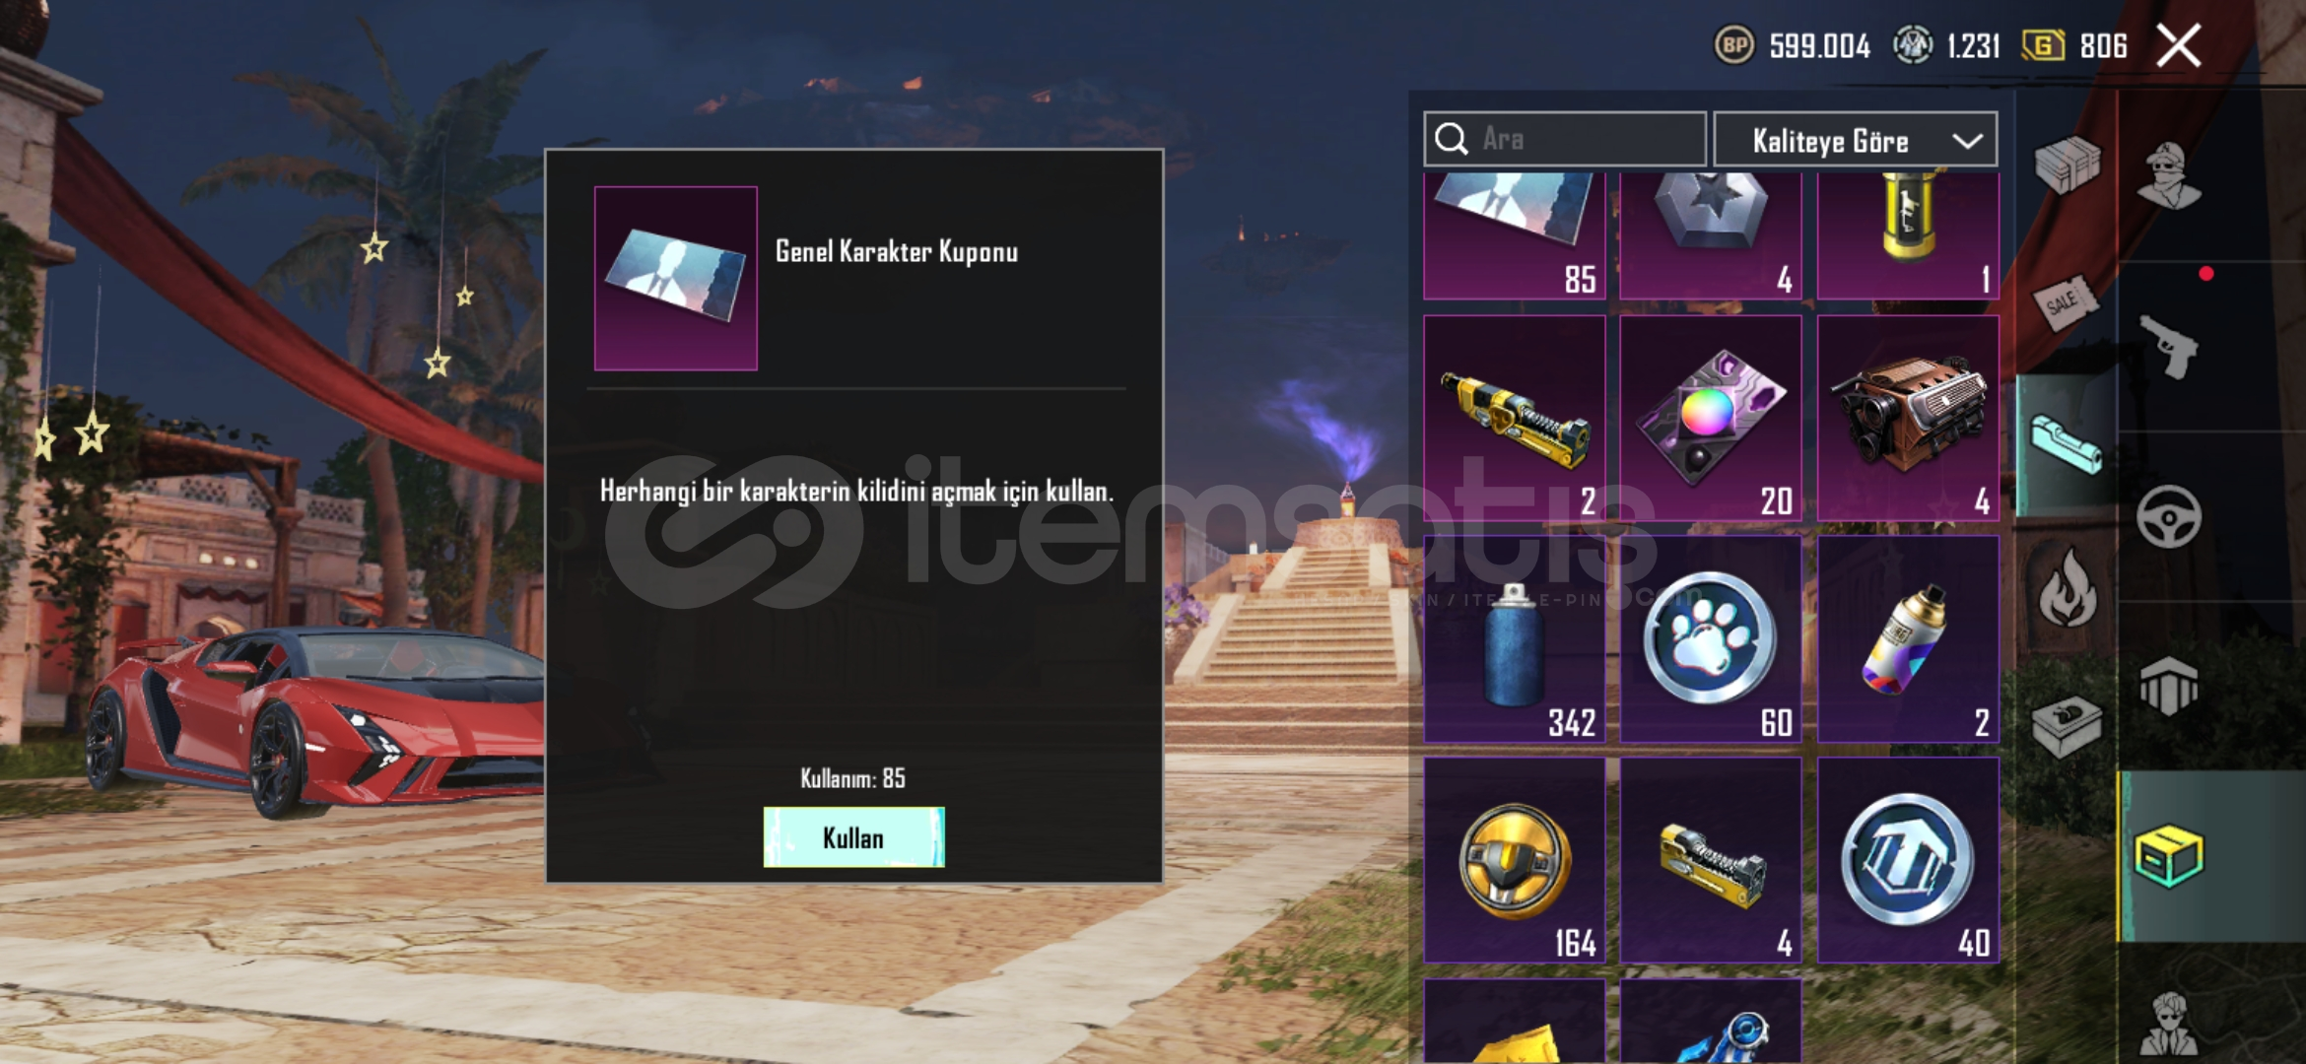The image size is (2306, 1064).
Task: Expand the Kaliteye Göre sort dropdown
Action: pos(1856,140)
